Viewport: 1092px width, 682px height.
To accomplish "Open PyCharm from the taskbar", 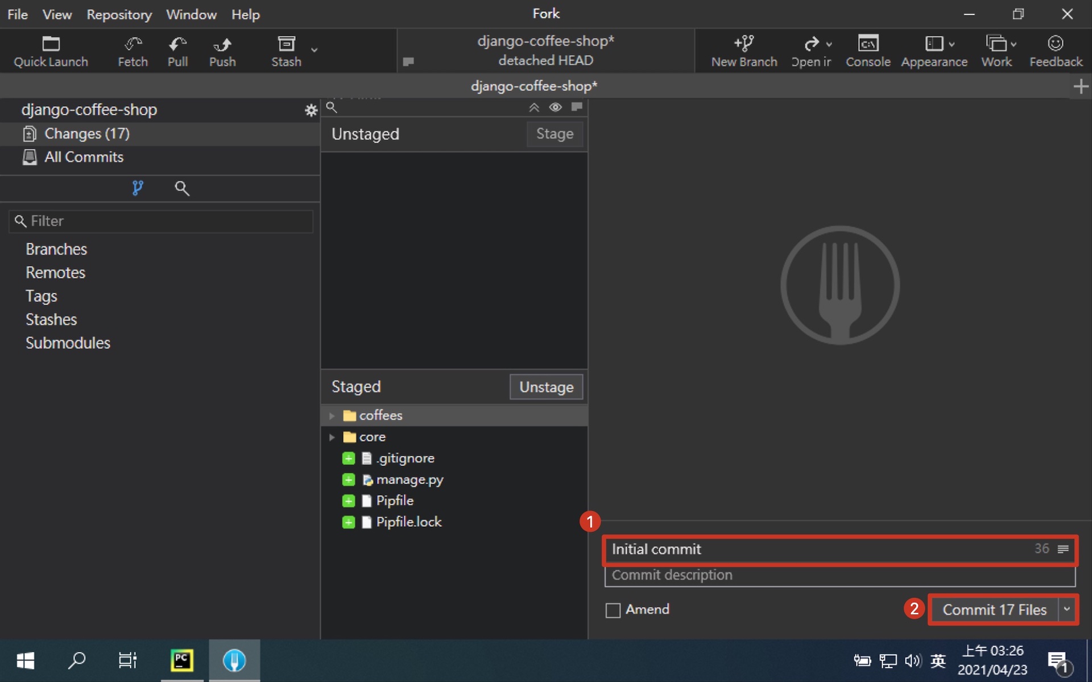I will [x=182, y=660].
